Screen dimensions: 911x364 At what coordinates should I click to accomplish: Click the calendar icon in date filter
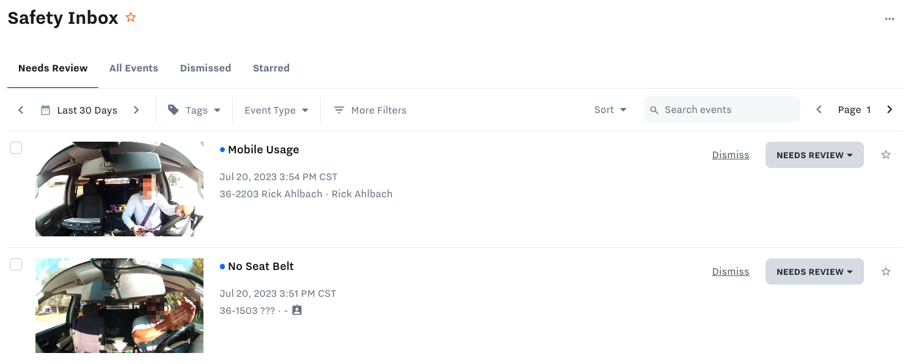(46, 109)
